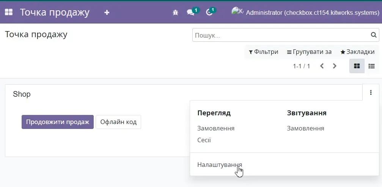Click the plus icon in top bar
Image resolution: width=382 pixels, height=187 pixels.
coord(107,13)
